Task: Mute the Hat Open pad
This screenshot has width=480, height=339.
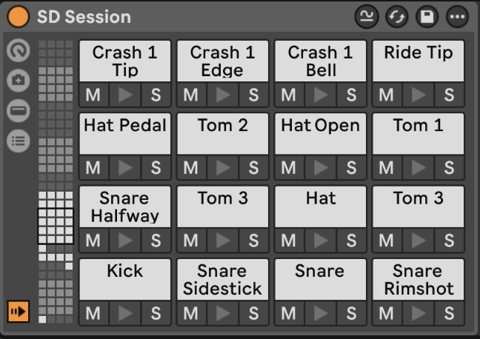Action: click(288, 167)
